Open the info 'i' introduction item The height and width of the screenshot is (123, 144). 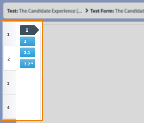[29, 30]
